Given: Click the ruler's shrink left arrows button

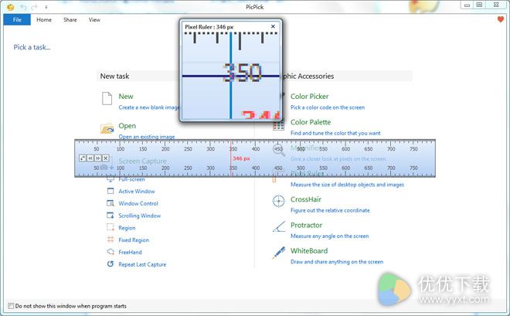Looking at the screenshot, I should (x=90, y=158).
